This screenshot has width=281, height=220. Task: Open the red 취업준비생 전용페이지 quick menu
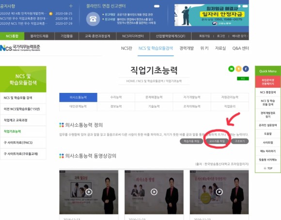tap(268, 82)
